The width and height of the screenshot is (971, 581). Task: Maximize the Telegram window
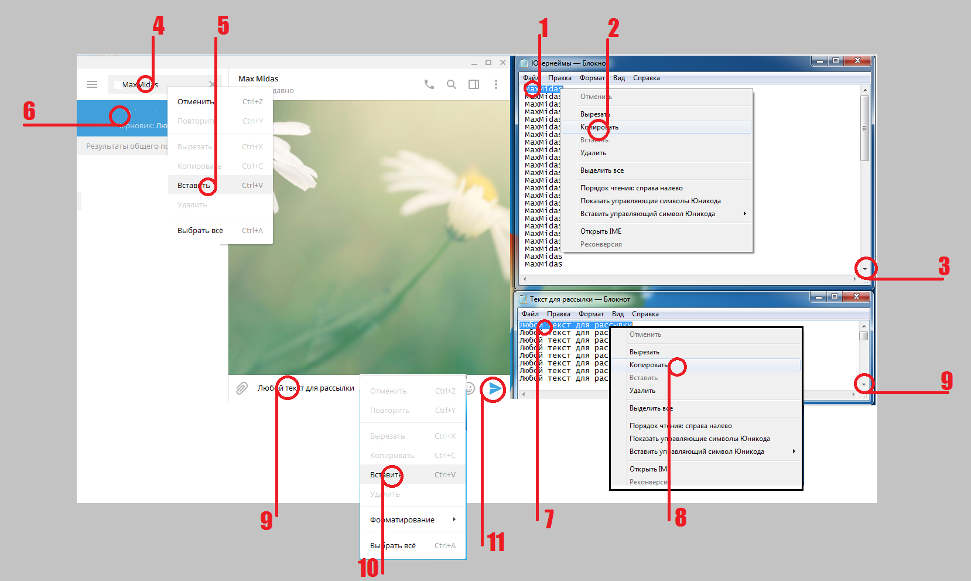pos(488,62)
